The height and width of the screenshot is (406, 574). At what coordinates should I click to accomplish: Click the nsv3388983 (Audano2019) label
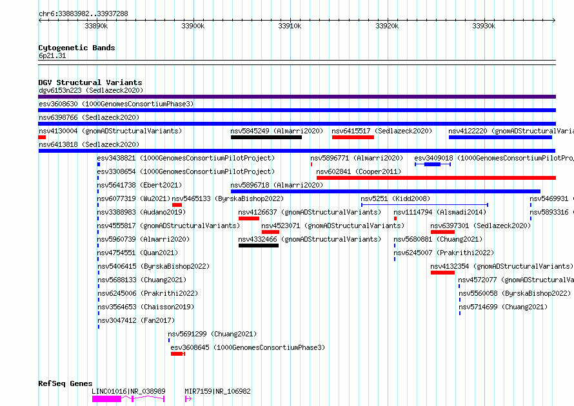point(141,212)
